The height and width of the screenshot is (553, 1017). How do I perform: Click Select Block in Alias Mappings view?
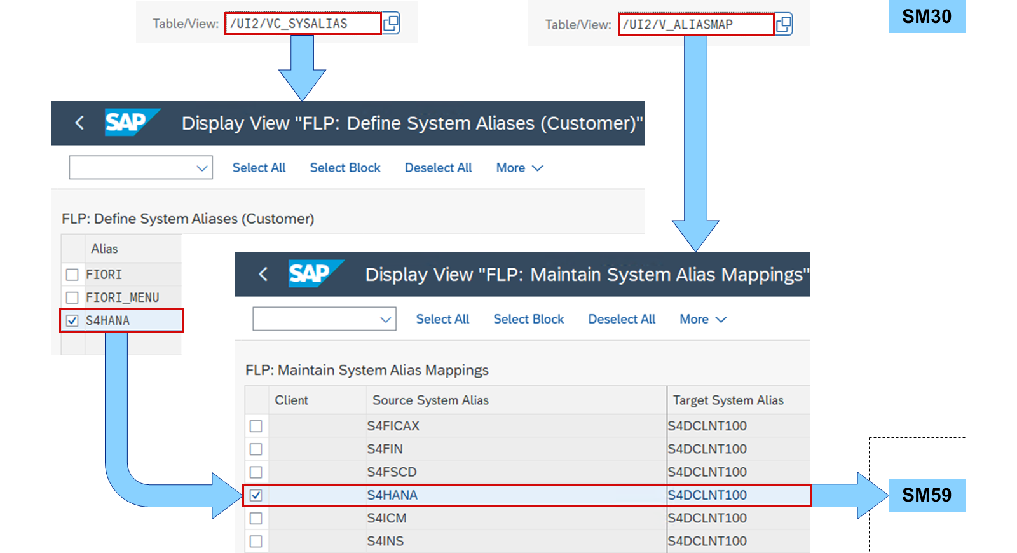coord(529,319)
